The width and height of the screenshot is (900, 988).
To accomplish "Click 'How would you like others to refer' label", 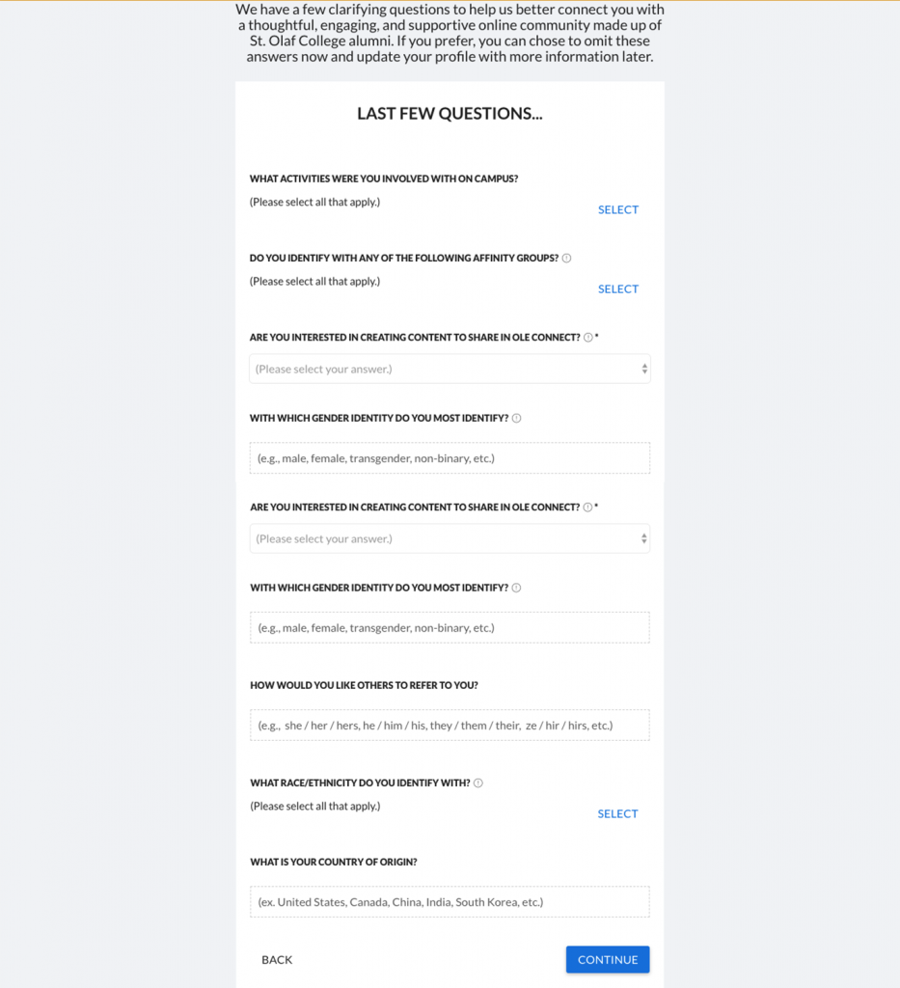I will [x=364, y=686].
